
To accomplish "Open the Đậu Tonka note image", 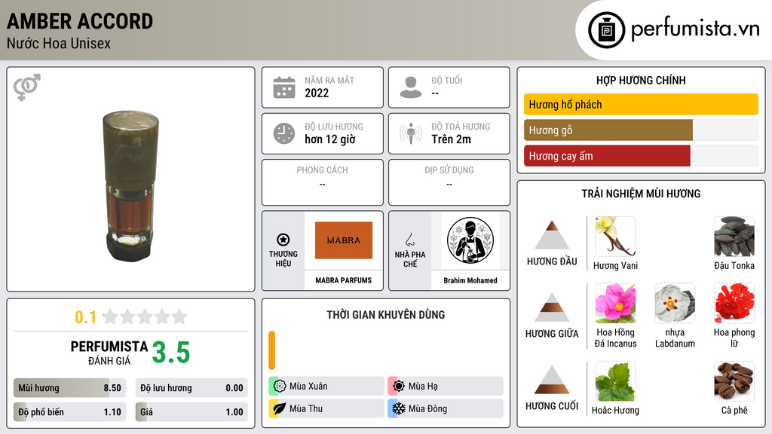I will (734, 236).
